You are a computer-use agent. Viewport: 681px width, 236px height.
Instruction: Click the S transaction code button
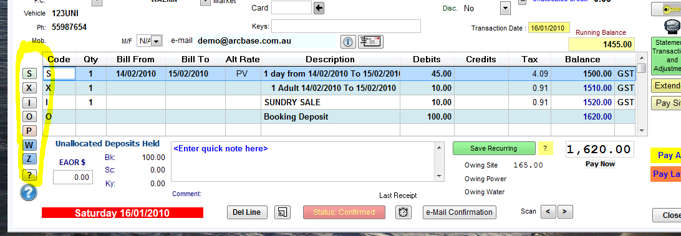pyautogui.click(x=29, y=73)
